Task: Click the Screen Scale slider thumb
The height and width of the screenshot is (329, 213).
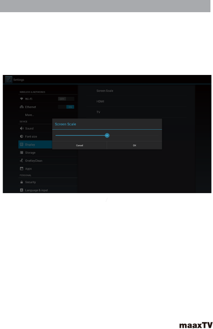Action: (107, 136)
